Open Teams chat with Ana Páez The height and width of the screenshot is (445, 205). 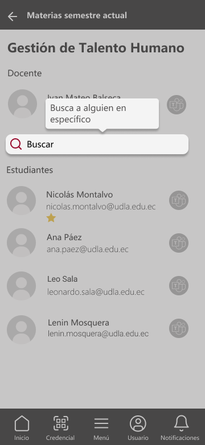(x=179, y=243)
